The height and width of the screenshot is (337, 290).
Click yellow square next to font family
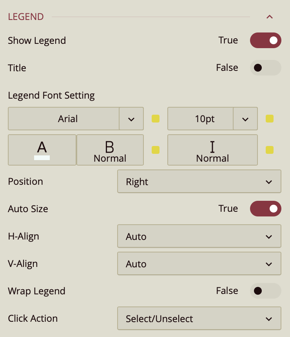pos(156,119)
